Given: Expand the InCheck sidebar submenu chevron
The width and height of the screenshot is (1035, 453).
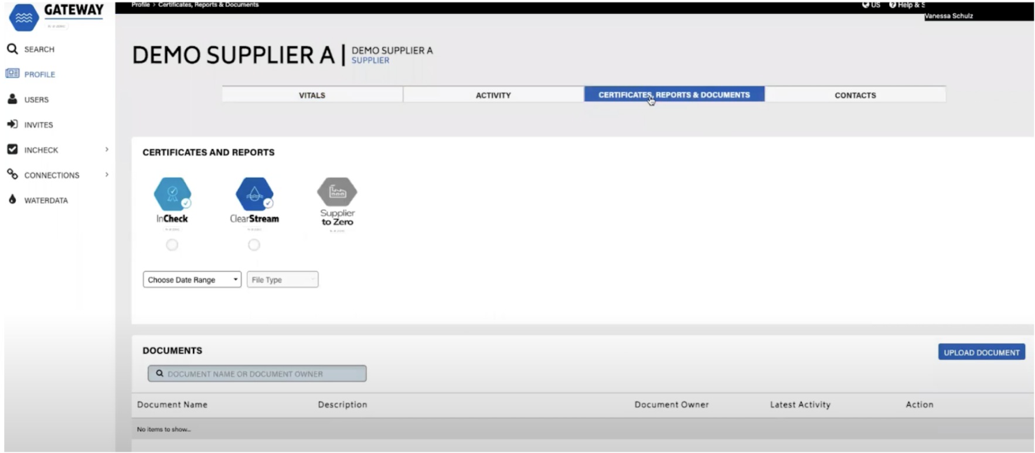Looking at the screenshot, I should point(107,150).
